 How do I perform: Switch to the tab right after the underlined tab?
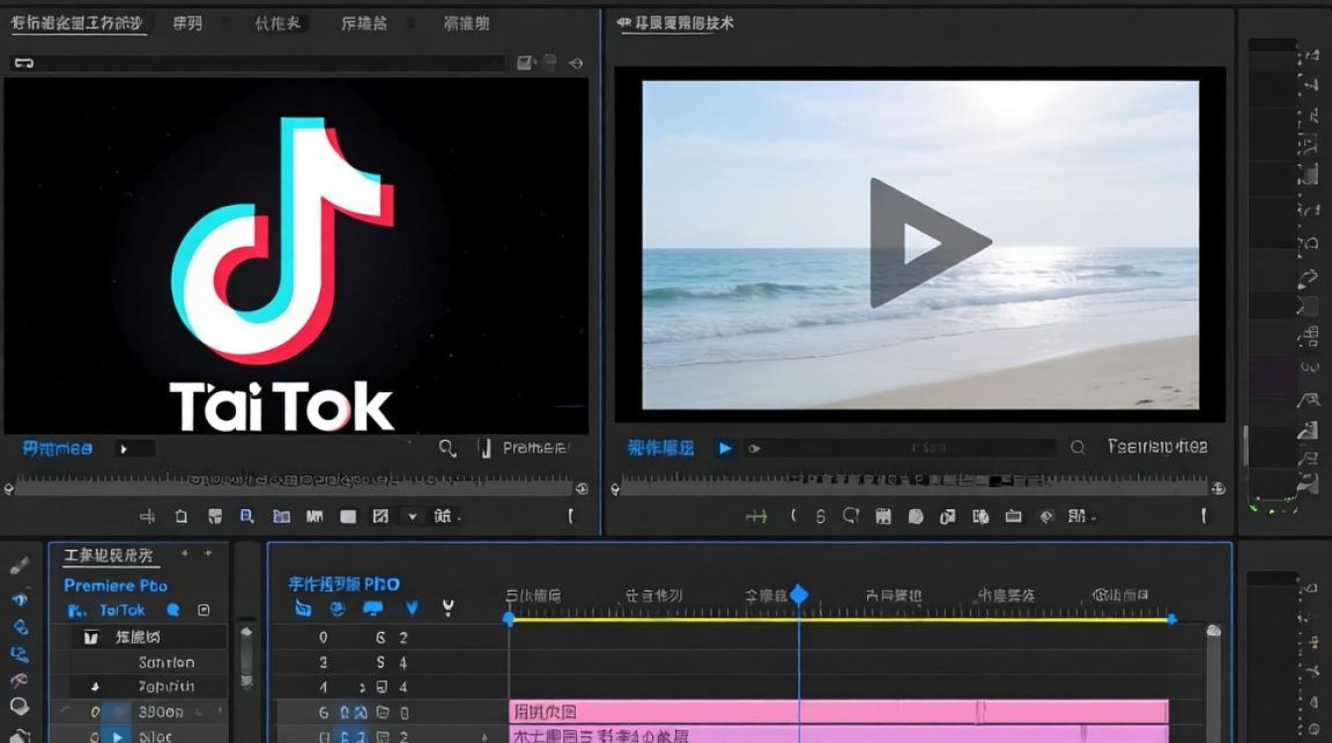coord(187,23)
